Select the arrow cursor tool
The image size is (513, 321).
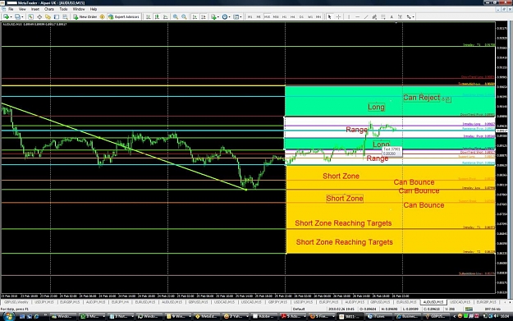coord(329,16)
